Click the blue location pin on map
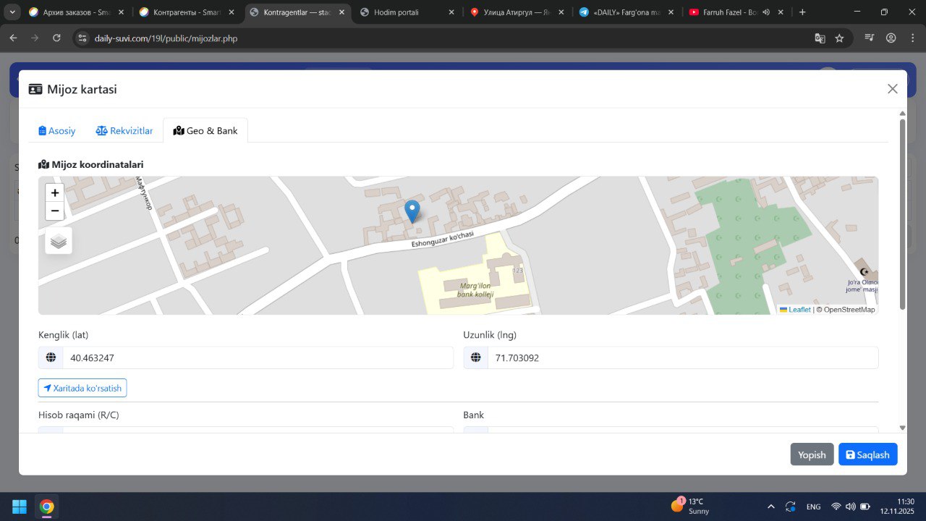The image size is (926, 521). (412, 211)
